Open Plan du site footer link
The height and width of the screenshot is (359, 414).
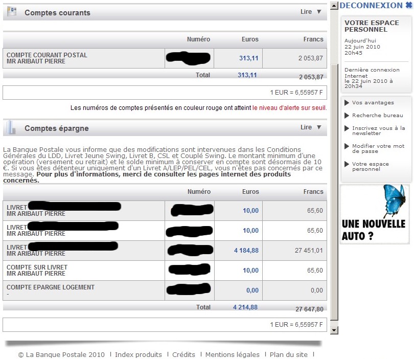click(x=289, y=354)
